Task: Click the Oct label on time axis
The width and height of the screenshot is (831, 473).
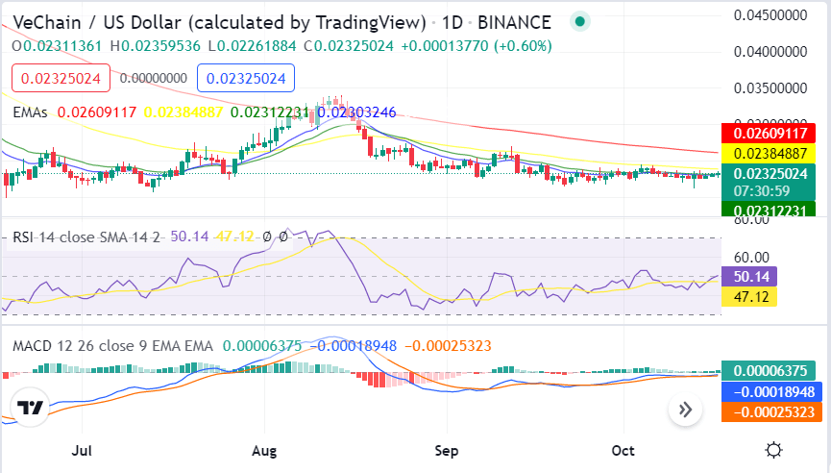Action: click(623, 451)
